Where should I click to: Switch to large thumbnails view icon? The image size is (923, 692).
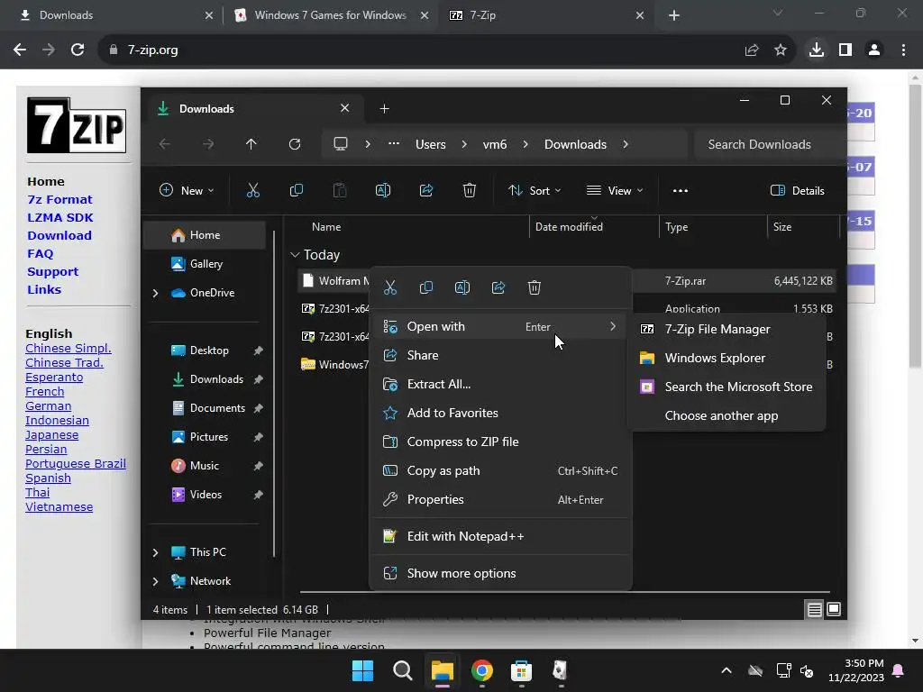[834, 610]
